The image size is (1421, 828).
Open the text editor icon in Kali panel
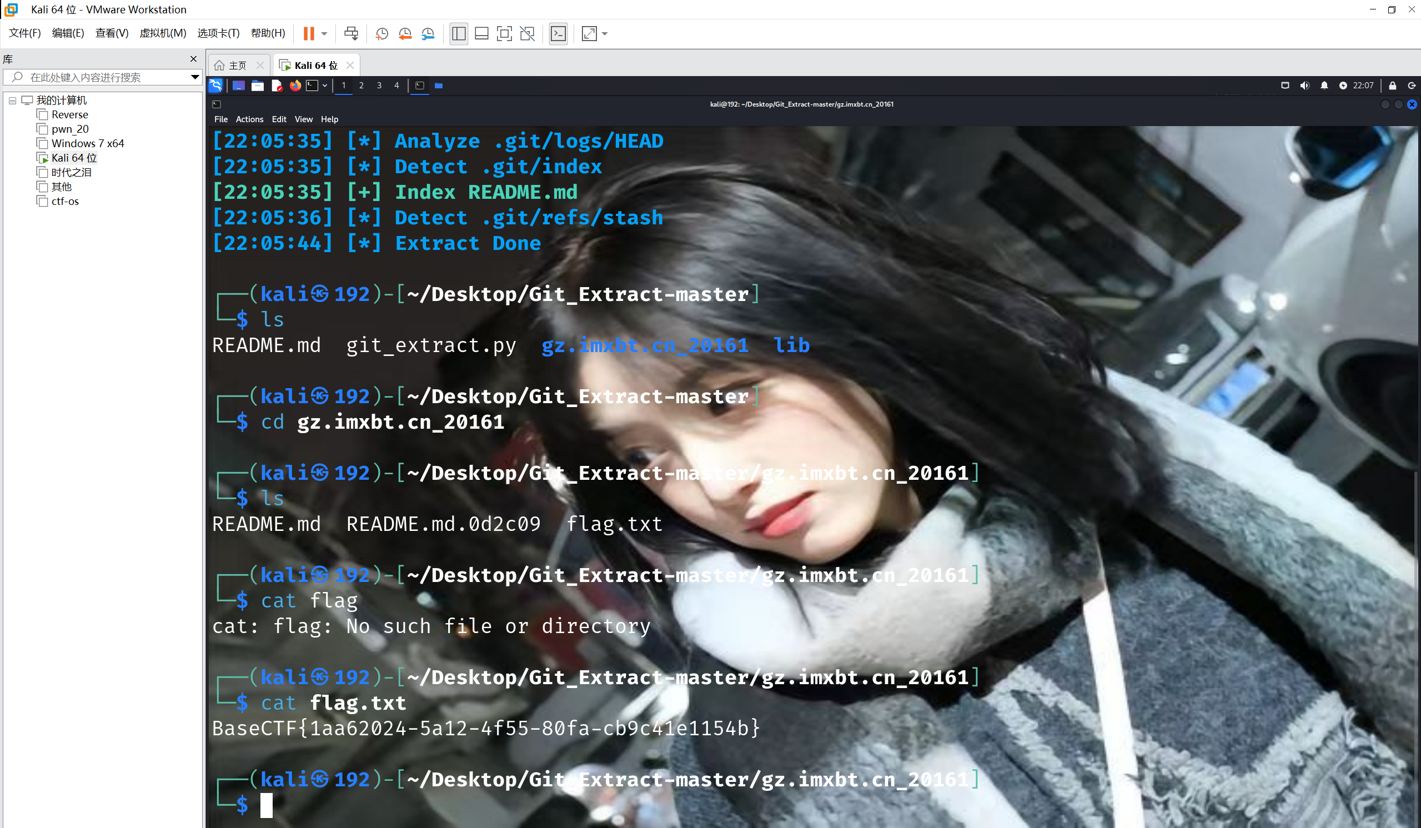click(x=277, y=86)
